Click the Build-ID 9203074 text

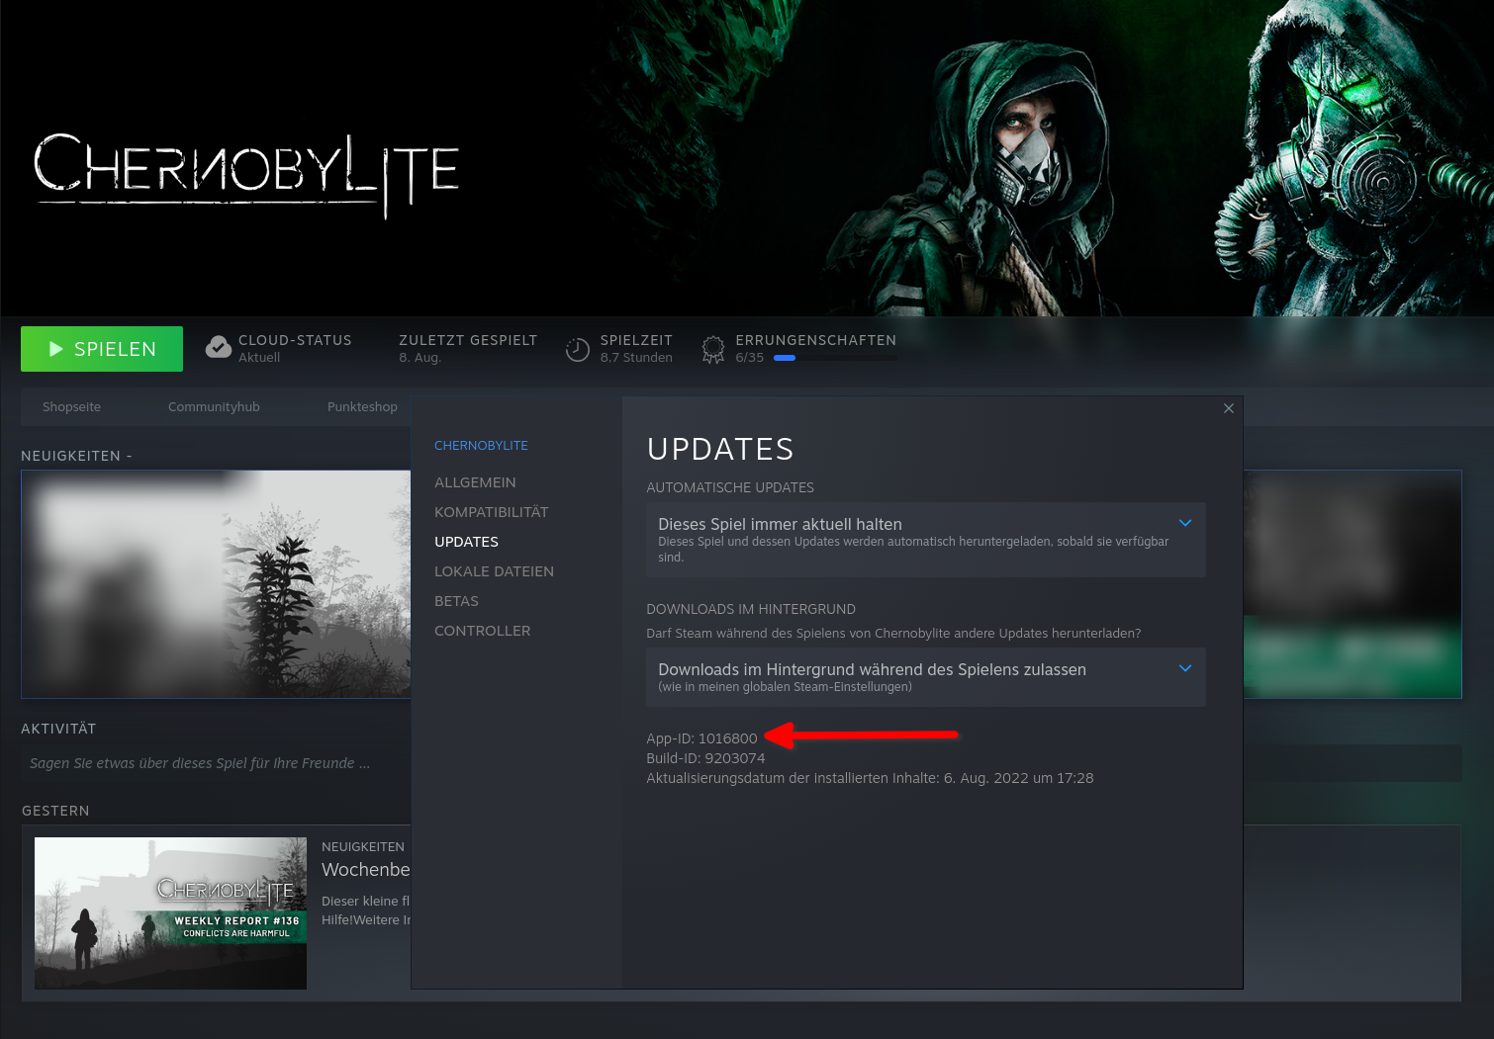click(705, 758)
